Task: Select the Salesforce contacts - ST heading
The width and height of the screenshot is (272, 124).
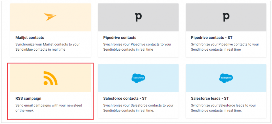Action: (x=125, y=98)
